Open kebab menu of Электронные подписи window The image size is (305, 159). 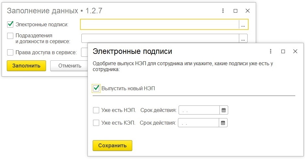click(x=271, y=51)
